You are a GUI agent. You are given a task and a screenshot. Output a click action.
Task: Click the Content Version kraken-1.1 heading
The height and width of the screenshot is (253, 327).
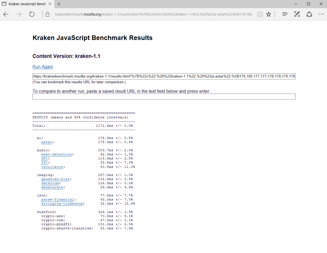pyautogui.click(x=66, y=56)
